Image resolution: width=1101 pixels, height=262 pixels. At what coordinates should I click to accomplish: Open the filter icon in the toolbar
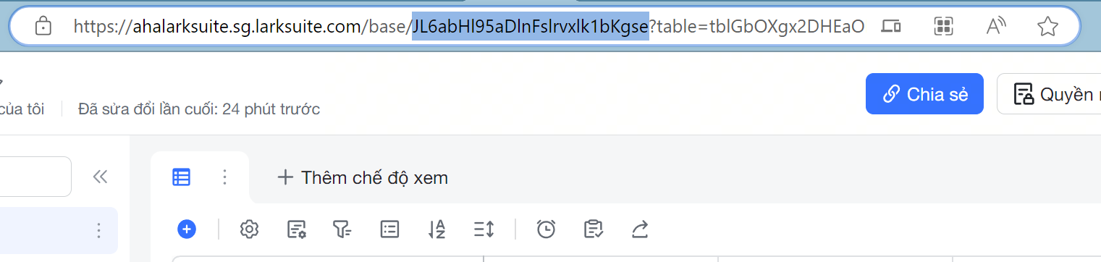click(x=342, y=229)
